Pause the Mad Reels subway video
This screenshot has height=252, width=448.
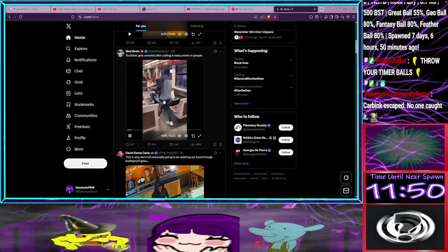tap(130, 136)
